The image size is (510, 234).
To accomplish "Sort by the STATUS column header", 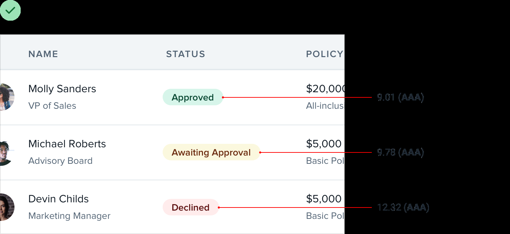I will [x=185, y=54].
